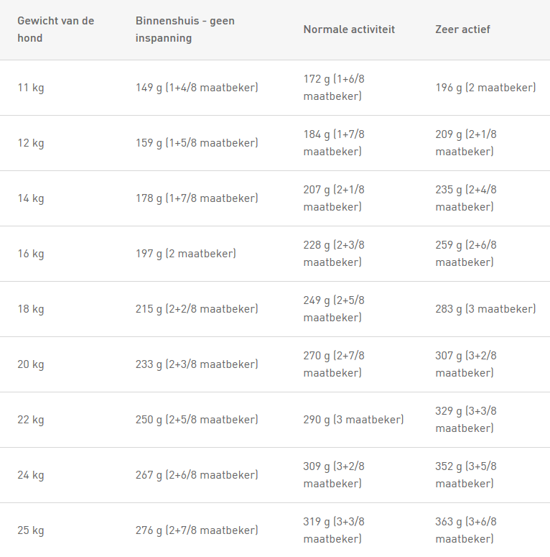Select the '11 kg' weight cell

tap(31, 88)
